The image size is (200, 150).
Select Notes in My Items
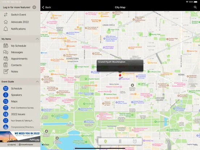[x=20, y=71]
